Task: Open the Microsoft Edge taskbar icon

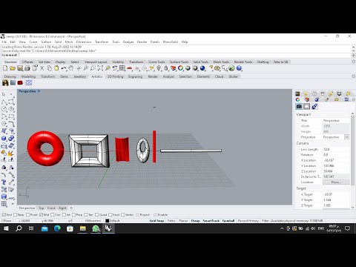Action: tap(57, 228)
